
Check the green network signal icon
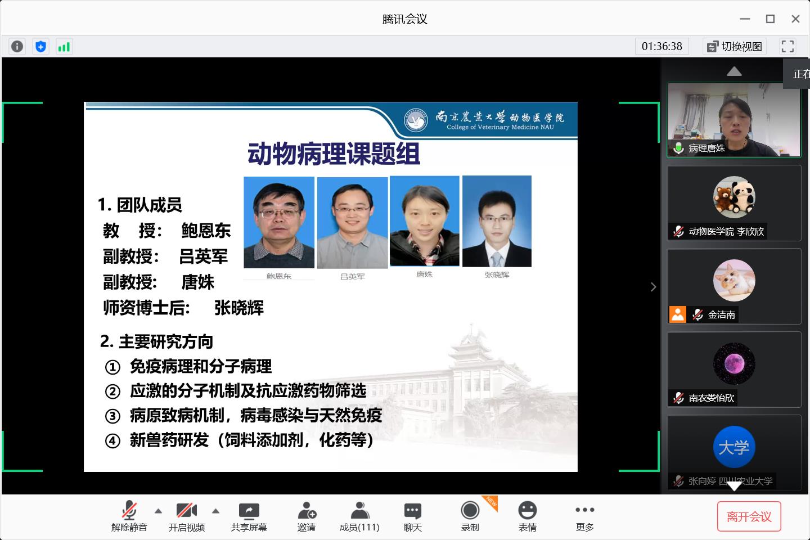coord(64,46)
